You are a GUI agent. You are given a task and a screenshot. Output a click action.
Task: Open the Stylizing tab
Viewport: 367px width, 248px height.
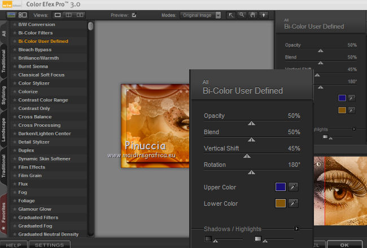tap(3, 95)
